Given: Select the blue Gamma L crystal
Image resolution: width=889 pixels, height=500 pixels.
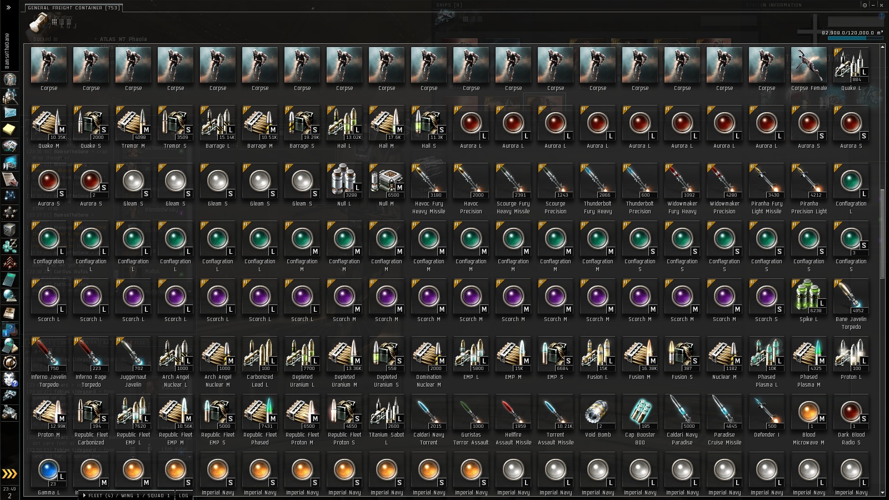Looking at the screenshot, I should click(48, 469).
